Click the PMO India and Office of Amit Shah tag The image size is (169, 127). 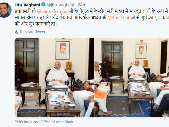(44, 122)
